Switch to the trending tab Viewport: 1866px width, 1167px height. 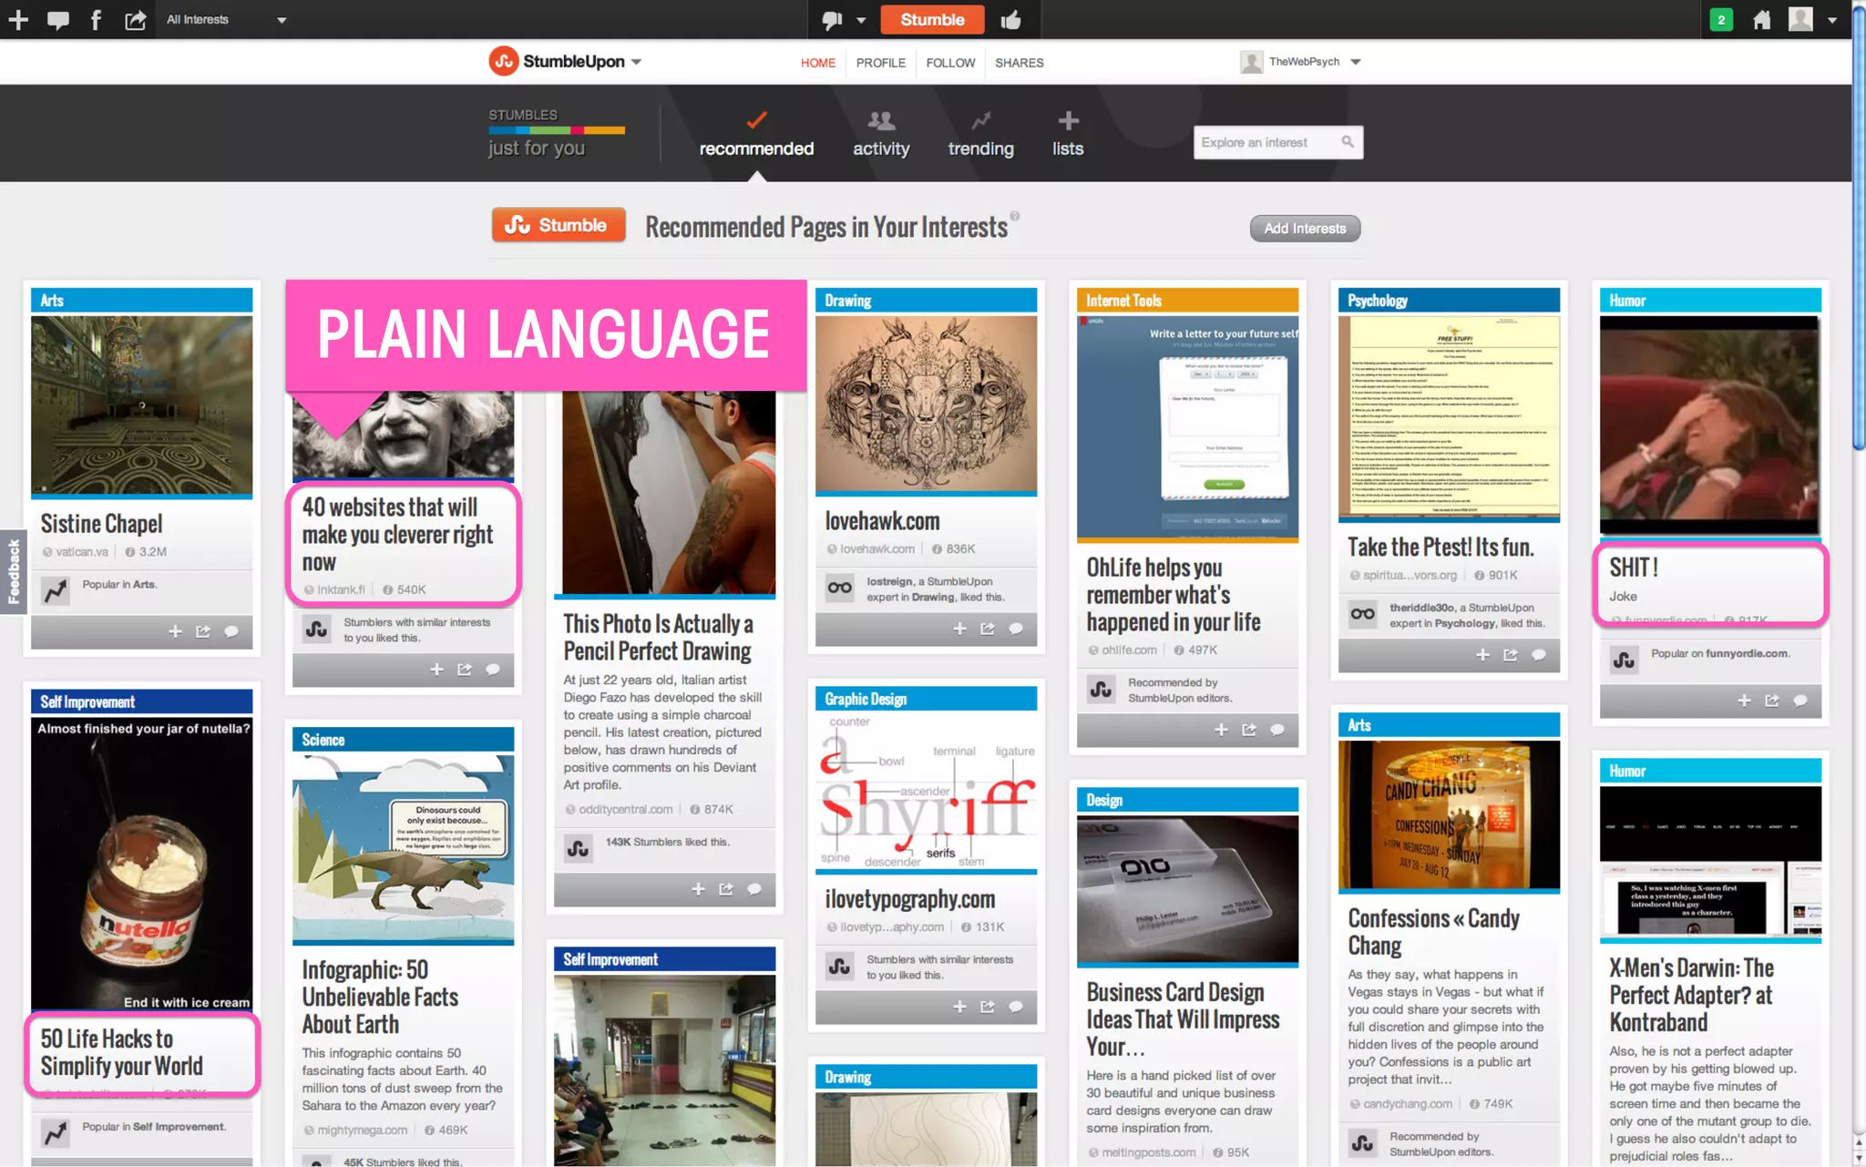coord(980,134)
